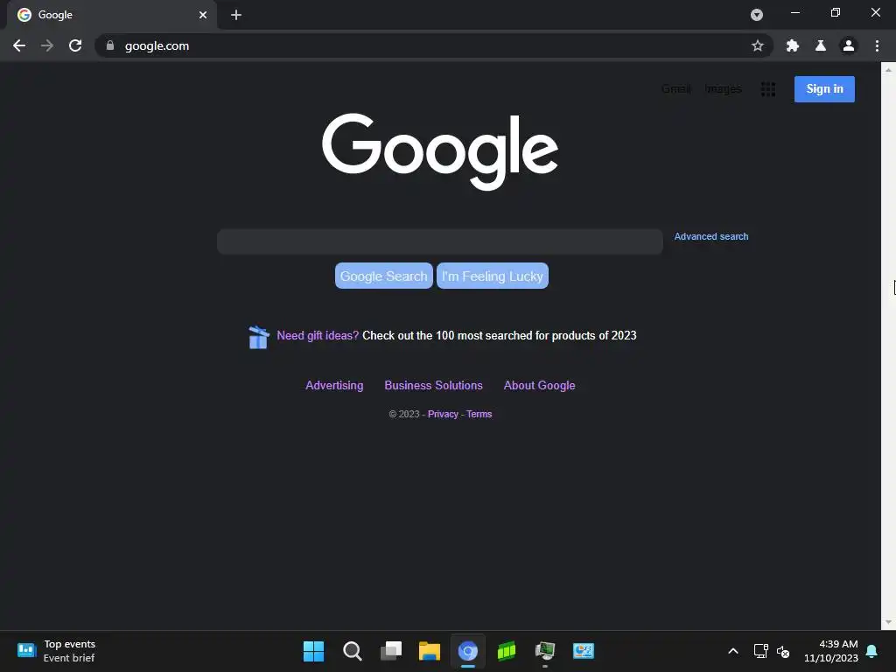This screenshot has height=672, width=896.
Task: Open File Explorer from the taskbar
Action: pos(429,651)
